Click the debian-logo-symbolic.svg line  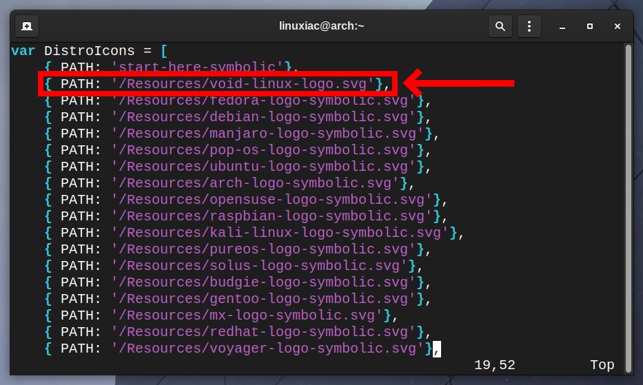coord(238,117)
